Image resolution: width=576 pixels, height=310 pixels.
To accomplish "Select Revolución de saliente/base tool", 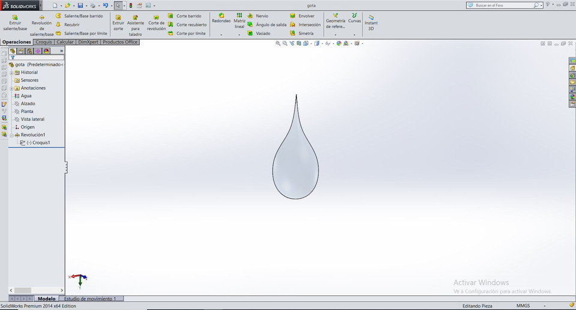I will tap(41, 25).
